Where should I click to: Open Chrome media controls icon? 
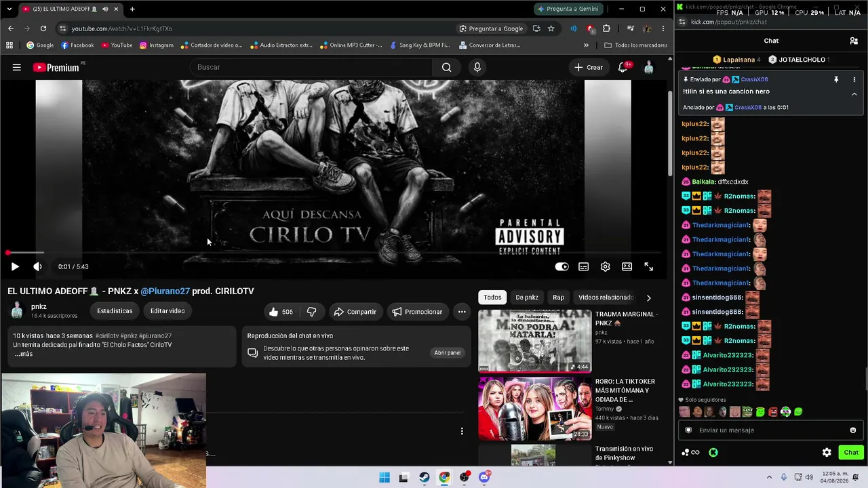point(631,28)
